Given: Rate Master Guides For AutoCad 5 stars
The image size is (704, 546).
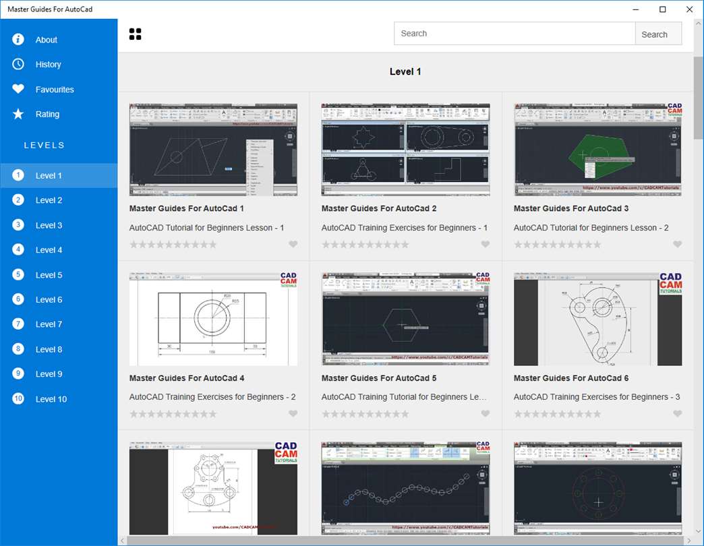Looking at the screenshot, I should [365, 414].
